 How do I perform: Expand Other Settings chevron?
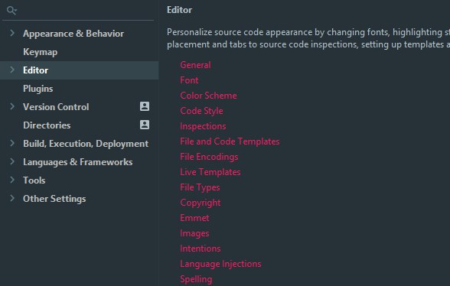tap(12, 198)
